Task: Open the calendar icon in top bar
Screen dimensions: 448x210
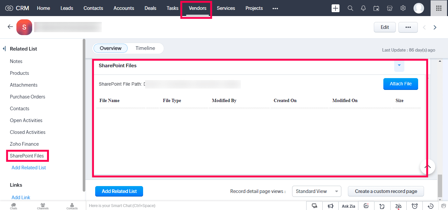Action: tap(376, 8)
